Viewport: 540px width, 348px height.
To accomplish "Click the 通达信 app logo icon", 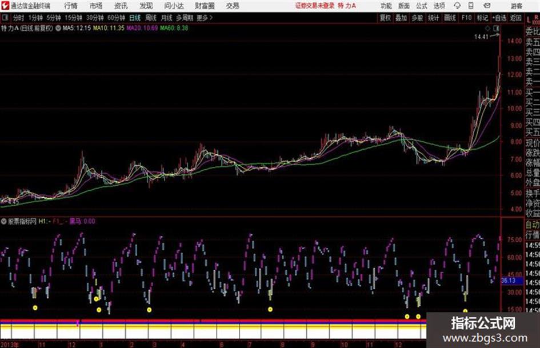I will [x=5, y=6].
